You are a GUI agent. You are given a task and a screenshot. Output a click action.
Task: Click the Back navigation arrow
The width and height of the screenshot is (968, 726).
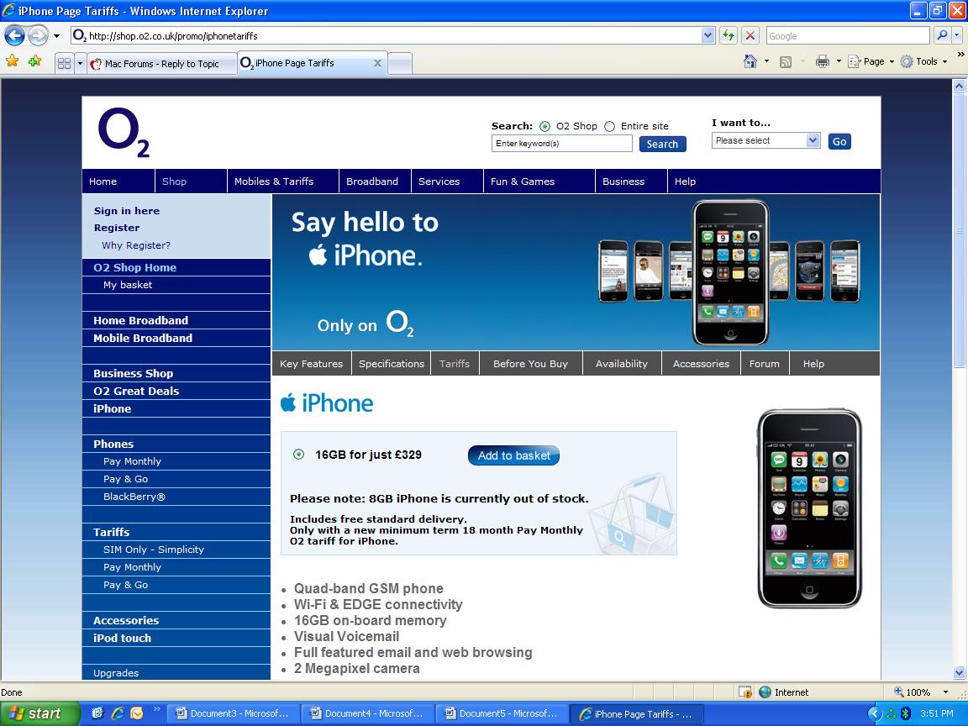pyautogui.click(x=15, y=35)
